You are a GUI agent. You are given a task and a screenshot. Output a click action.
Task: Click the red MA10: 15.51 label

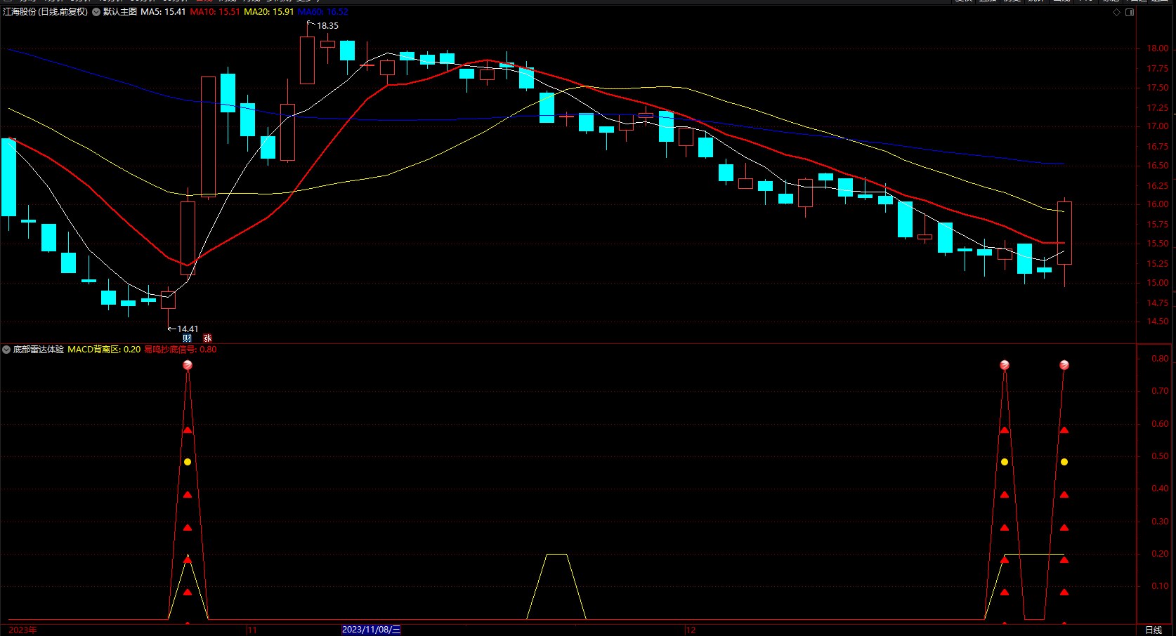point(215,12)
